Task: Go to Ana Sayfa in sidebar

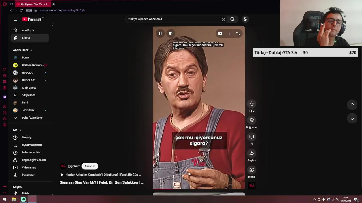Action: tap(30, 30)
